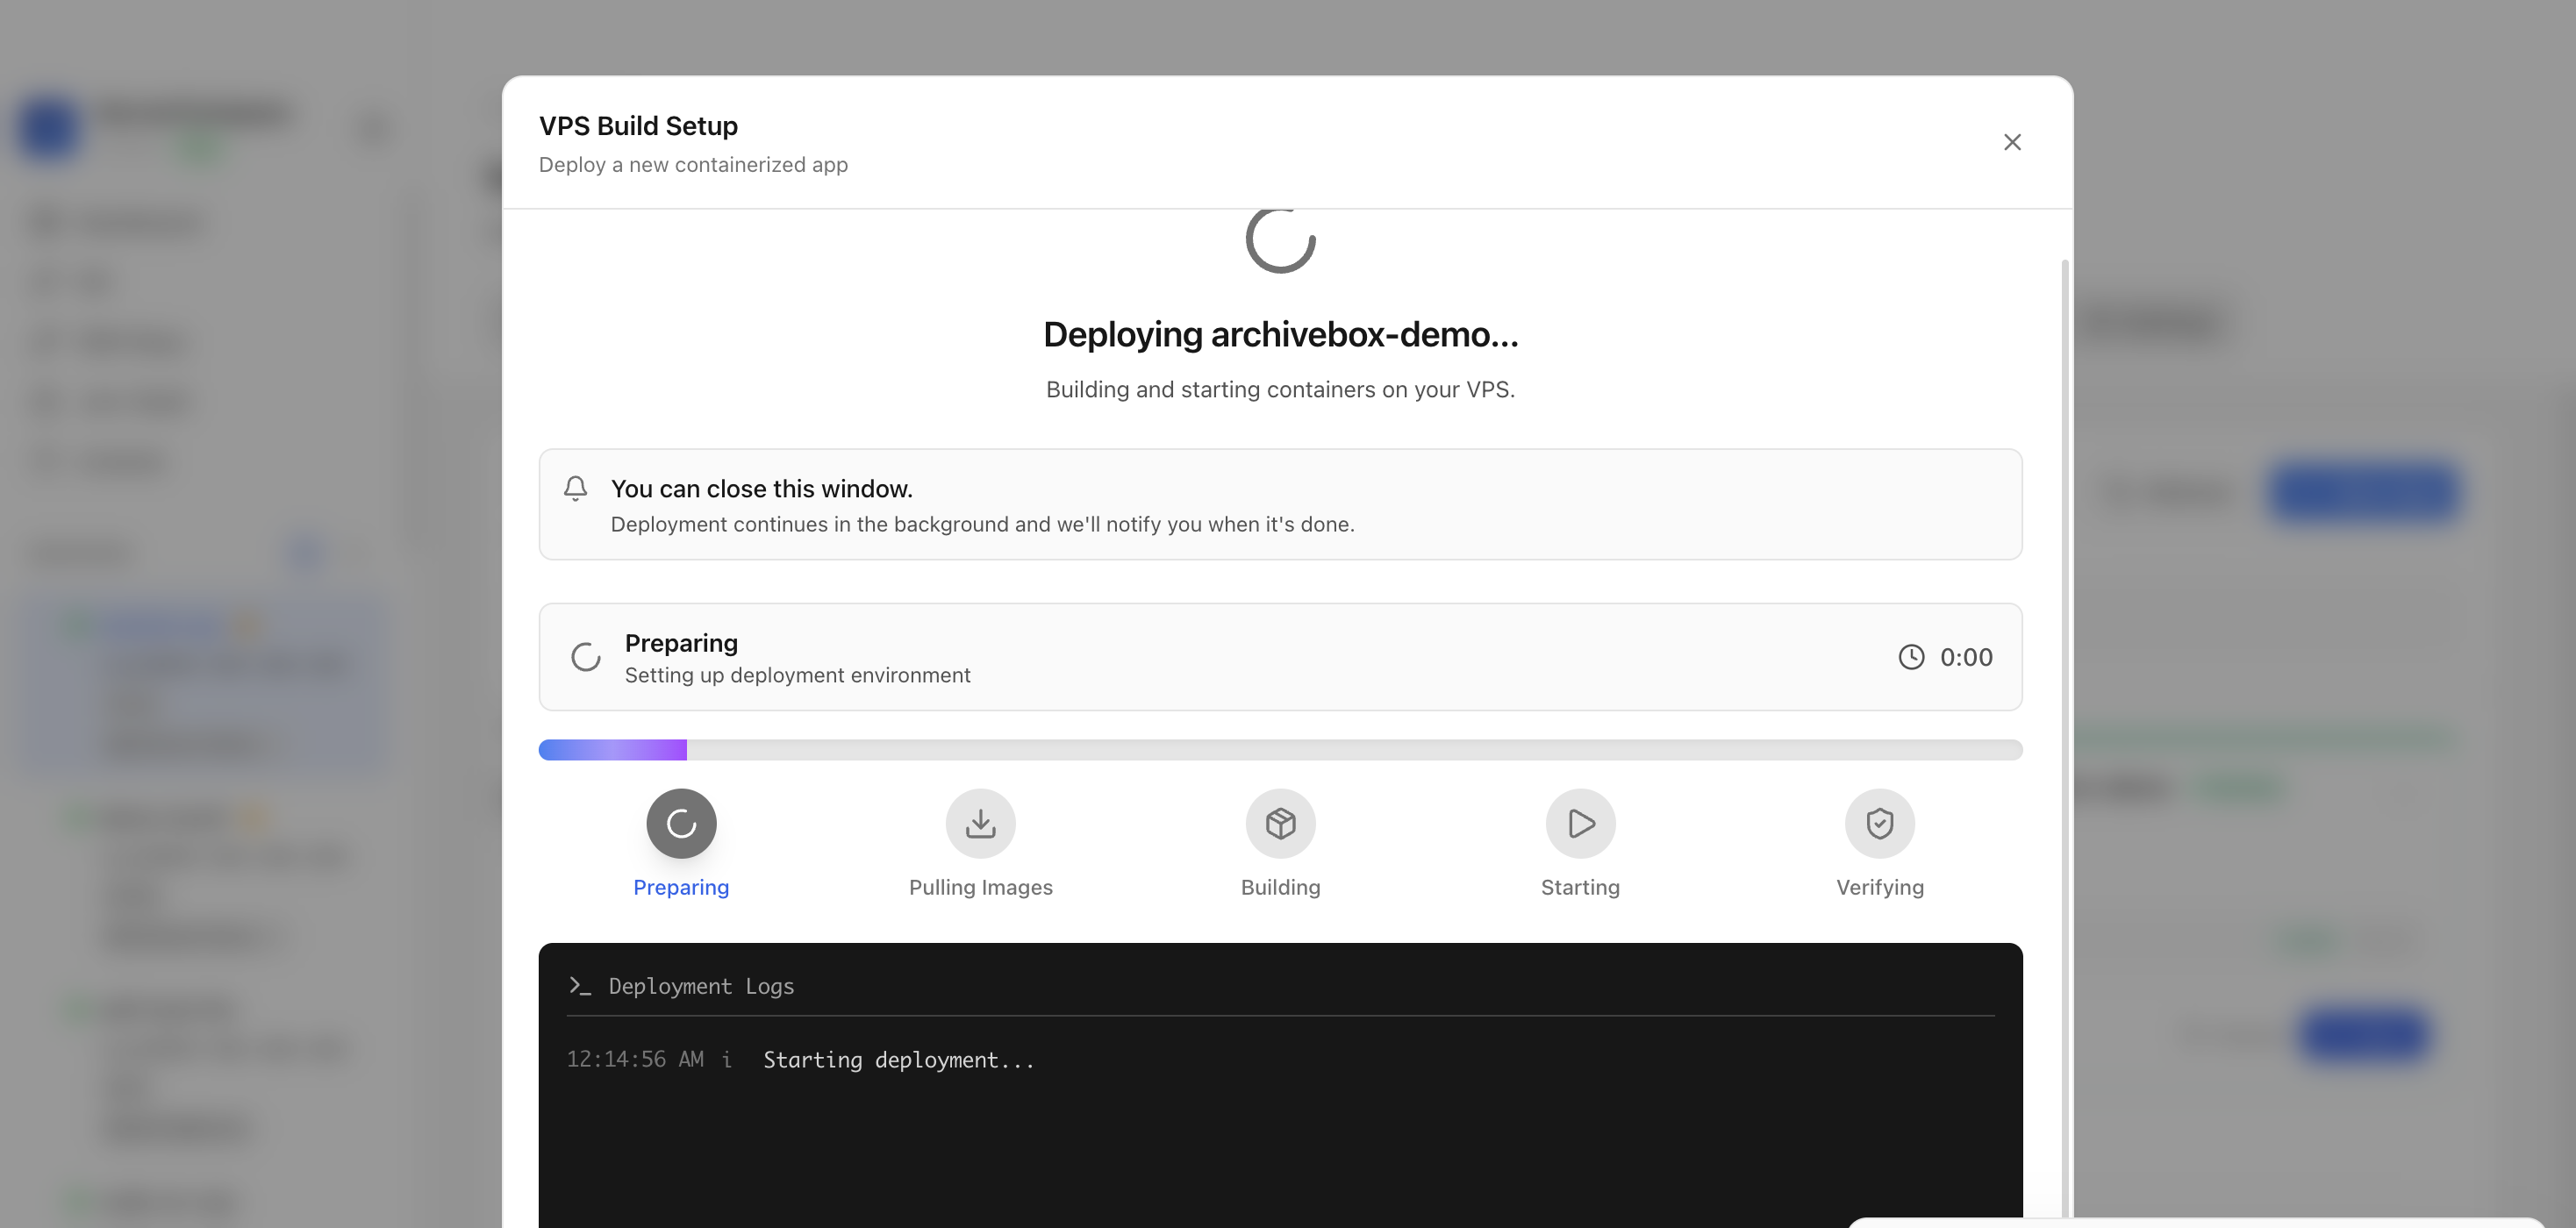Click the deployment progress bar
The image size is (2576, 1228).
[1280, 750]
